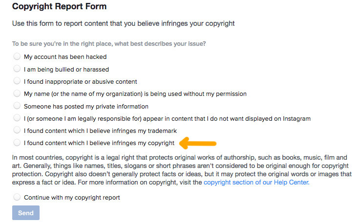The width and height of the screenshot is (360, 222).
Task: Click the label text 'Continue with my copyright report'
Action: (x=72, y=198)
